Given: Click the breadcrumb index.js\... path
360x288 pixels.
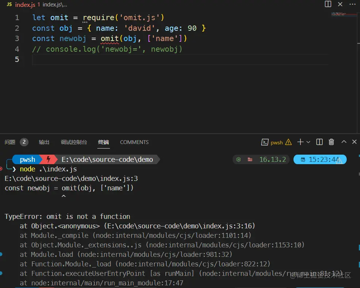Looking at the screenshot, I should click(x=55, y=5).
